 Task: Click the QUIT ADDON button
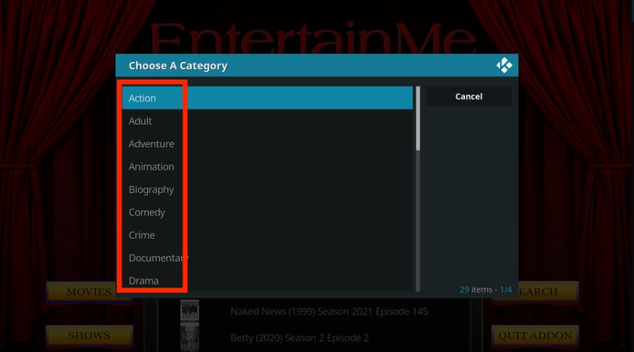tap(535, 335)
